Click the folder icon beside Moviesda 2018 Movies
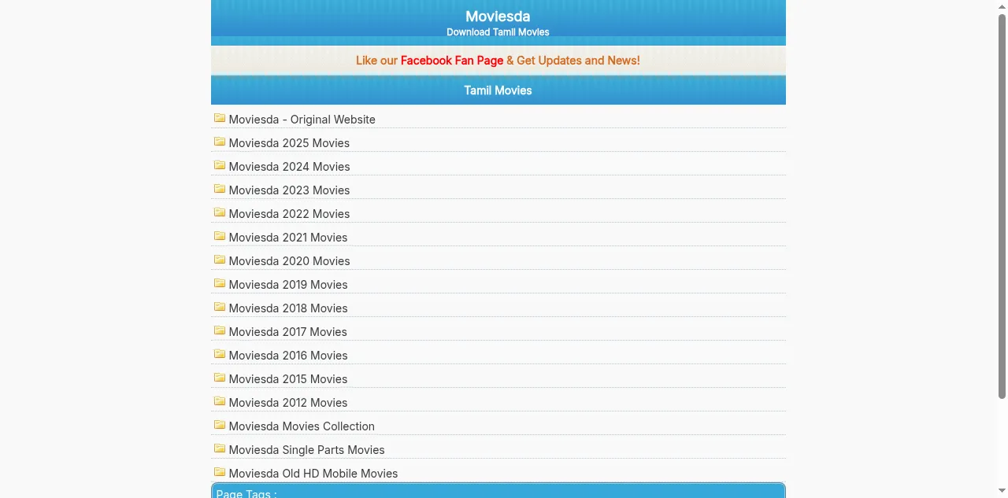The image size is (1008, 498). point(220,307)
